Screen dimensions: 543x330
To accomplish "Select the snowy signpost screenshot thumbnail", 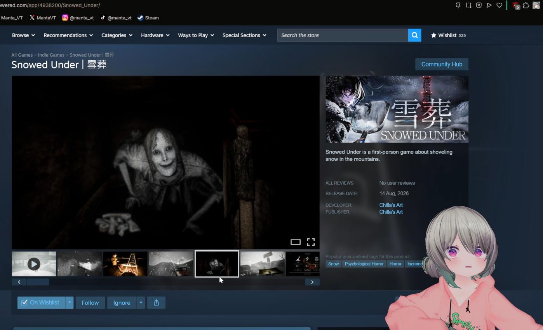I will pos(263,264).
